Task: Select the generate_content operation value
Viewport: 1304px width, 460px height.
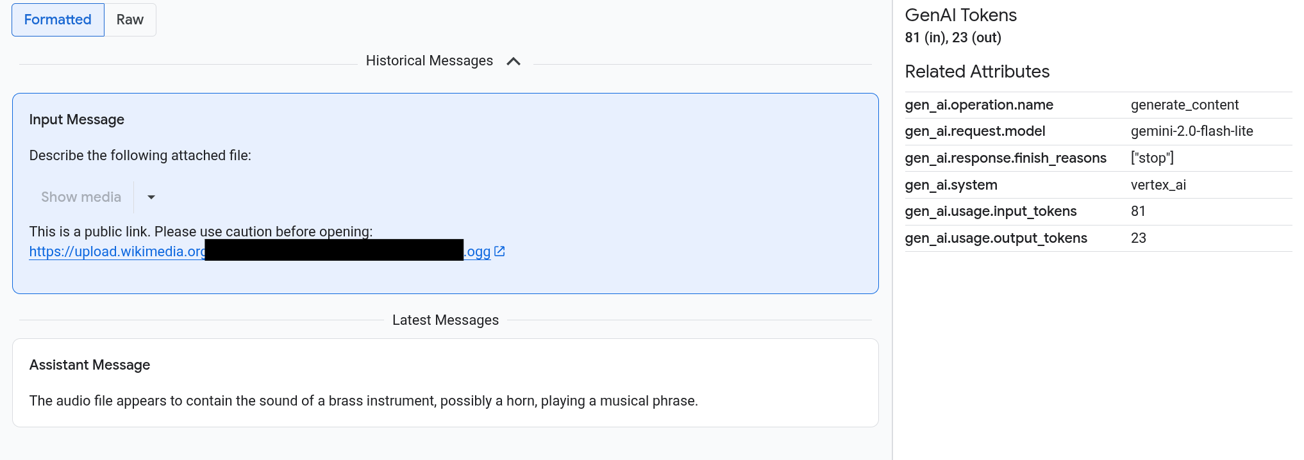Action: [1184, 105]
